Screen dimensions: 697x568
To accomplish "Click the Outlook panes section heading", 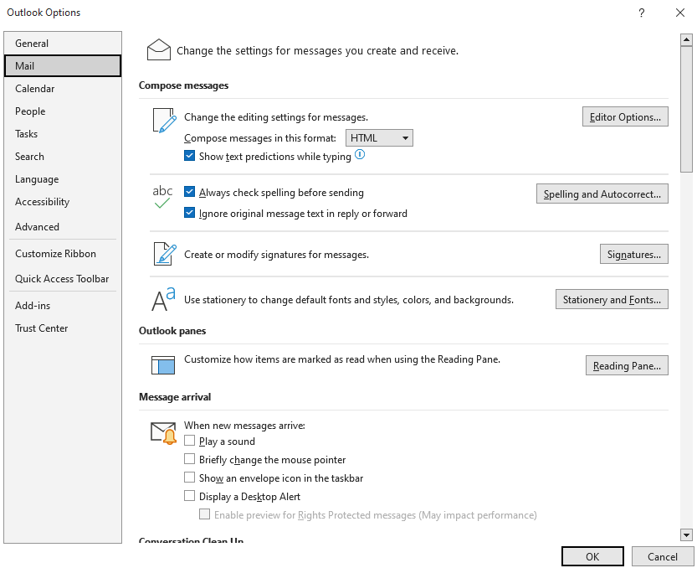I will [172, 331].
